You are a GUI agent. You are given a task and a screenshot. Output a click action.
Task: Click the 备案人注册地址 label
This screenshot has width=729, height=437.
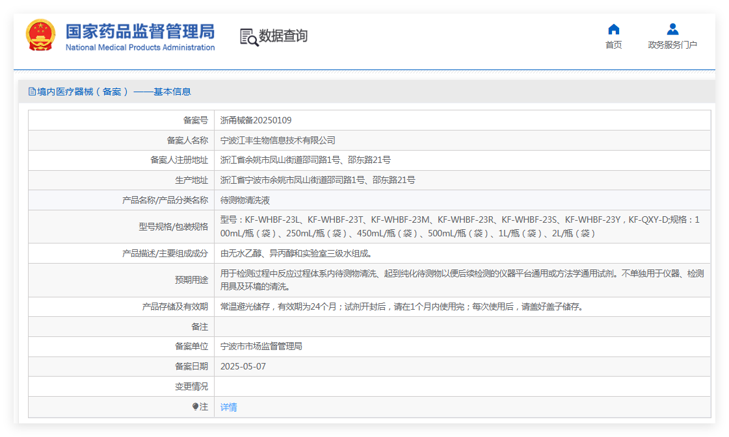coord(179,160)
